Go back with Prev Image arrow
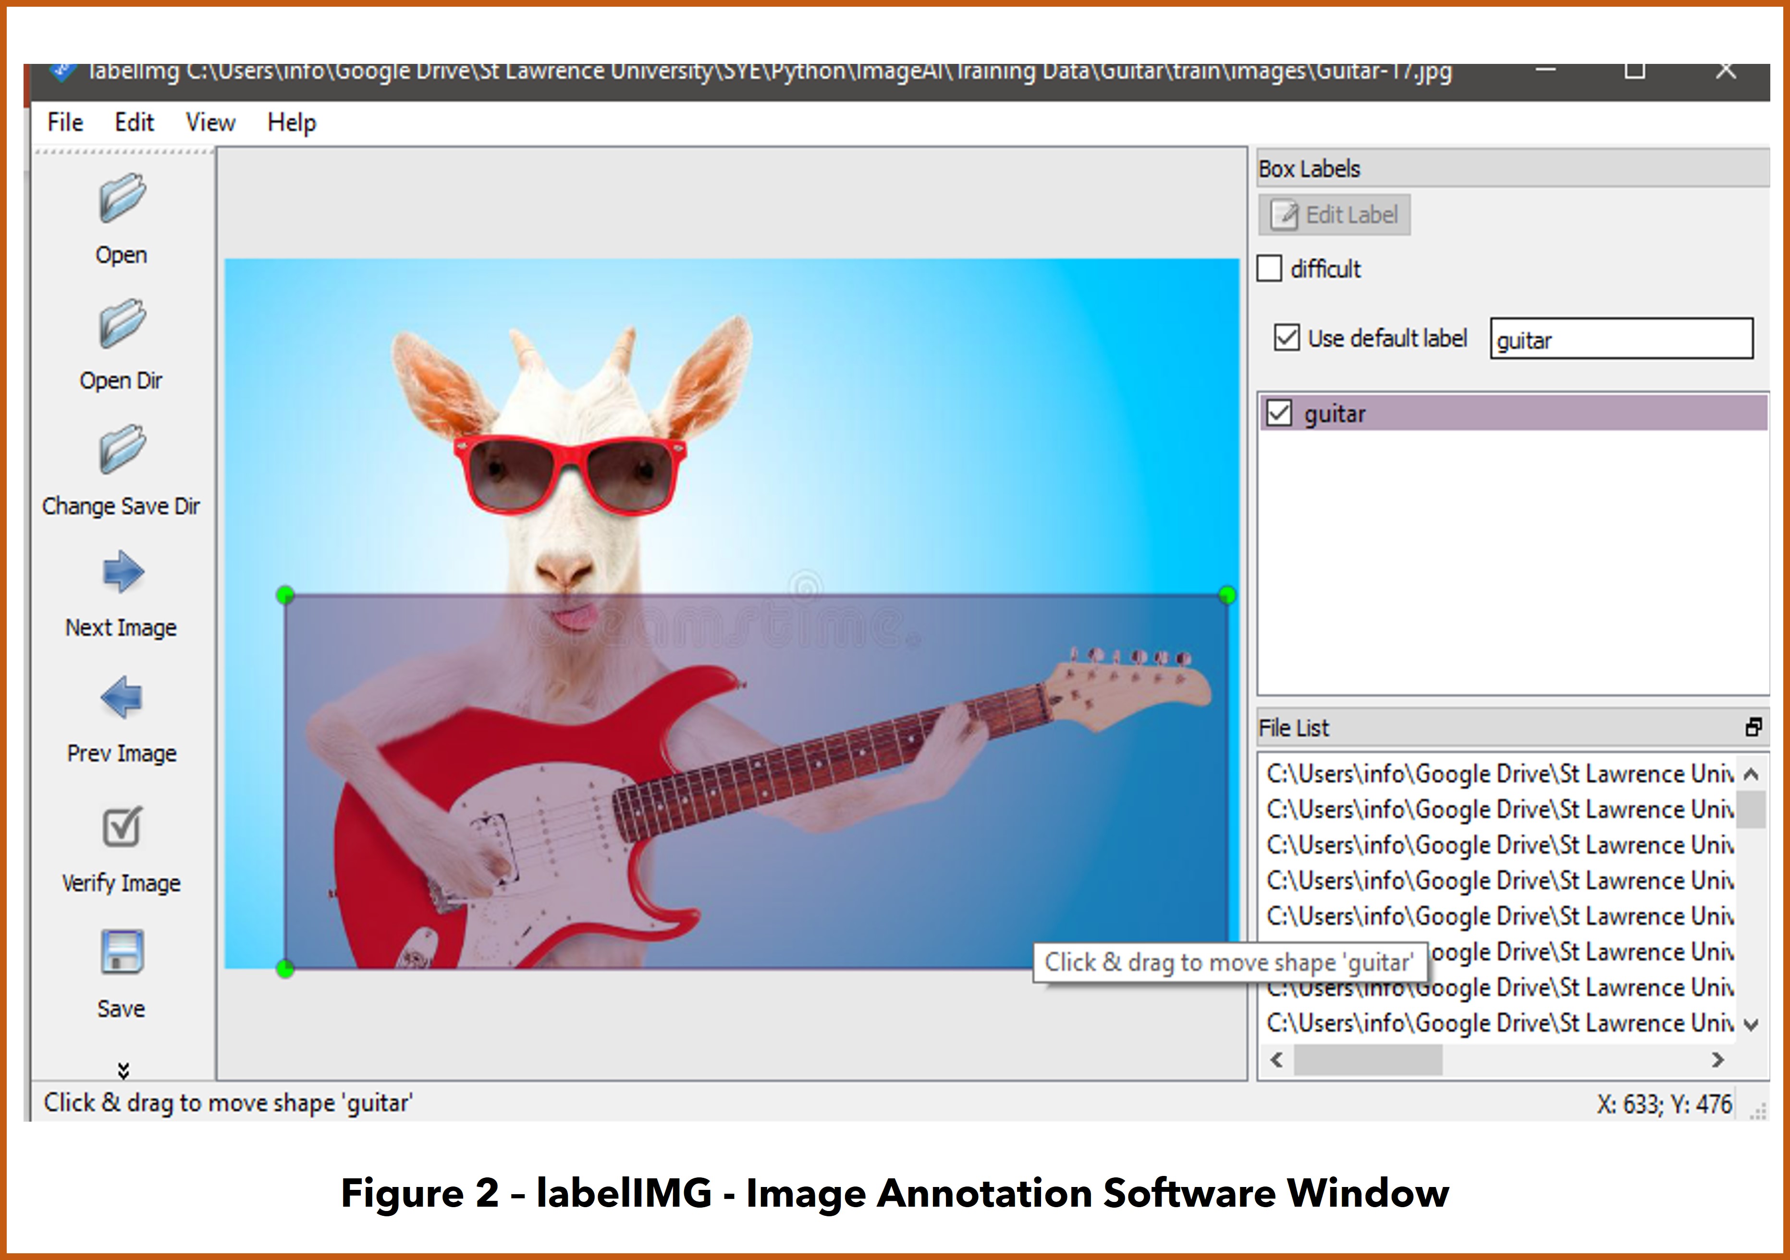Viewport: 1790px width, 1260px height. [x=122, y=697]
